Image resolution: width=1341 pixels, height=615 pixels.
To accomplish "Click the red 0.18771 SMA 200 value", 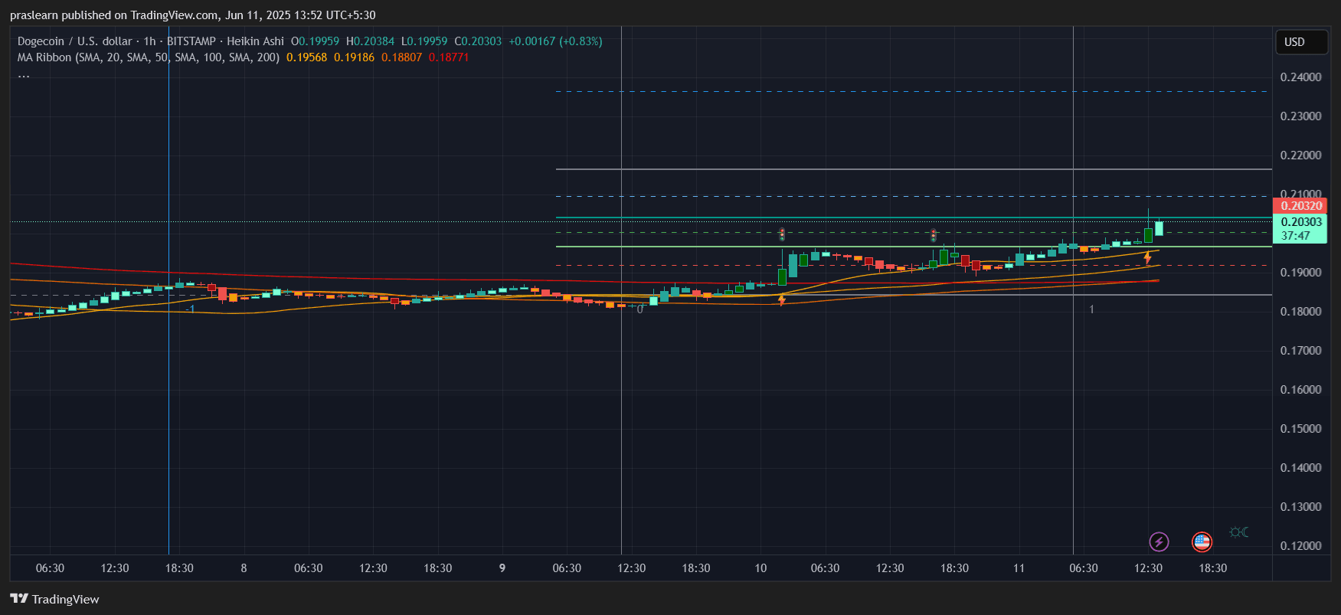I will tap(449, 57).
